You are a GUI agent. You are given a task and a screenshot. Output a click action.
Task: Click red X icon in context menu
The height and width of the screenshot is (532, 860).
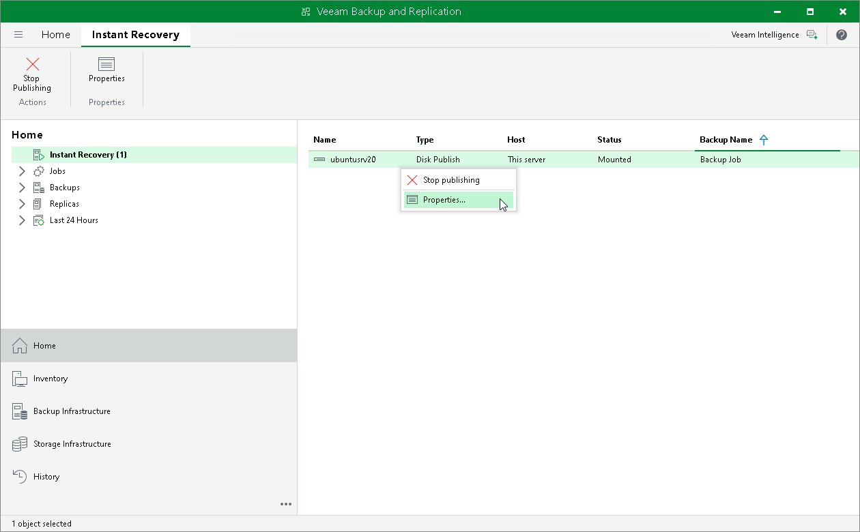(412, 180)
